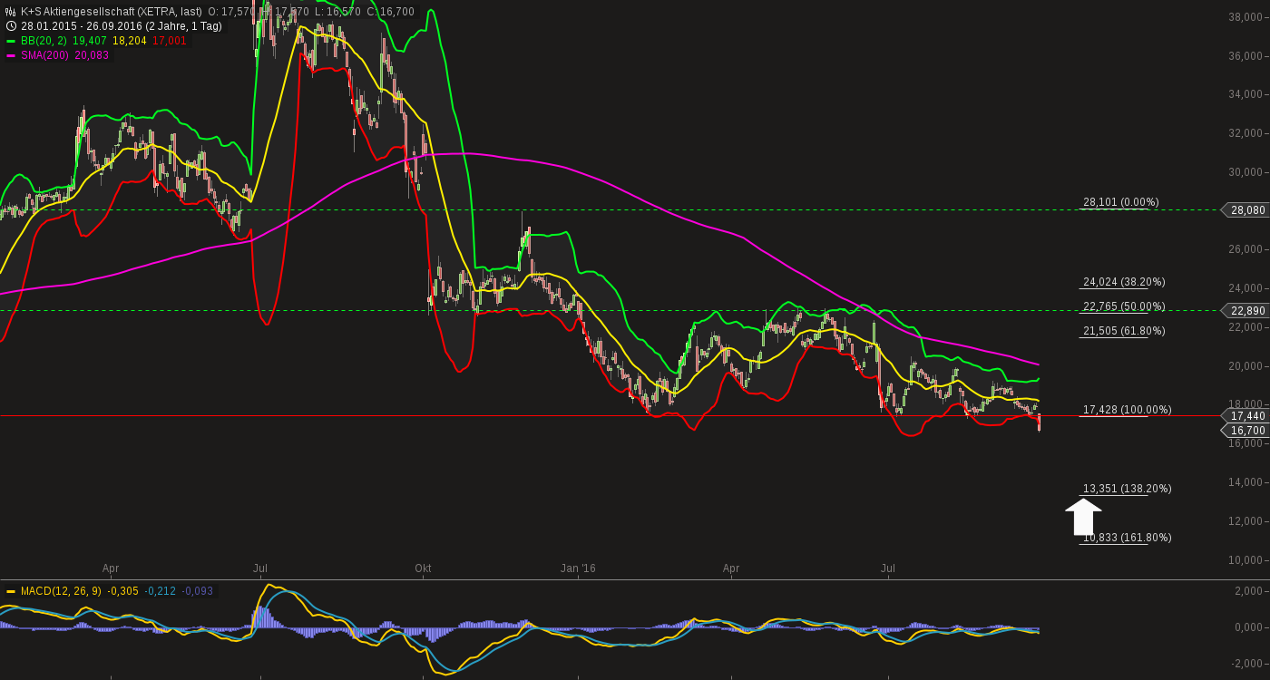This screenshot has width=1270, height=680.
Task: Click the '32,000' price axis label
Action: tap(1247, 133)
